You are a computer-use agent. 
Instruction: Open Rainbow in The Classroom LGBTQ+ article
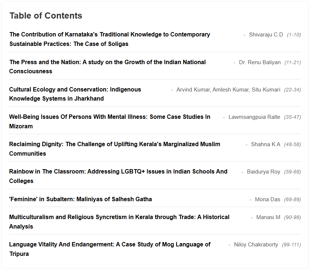118,176
